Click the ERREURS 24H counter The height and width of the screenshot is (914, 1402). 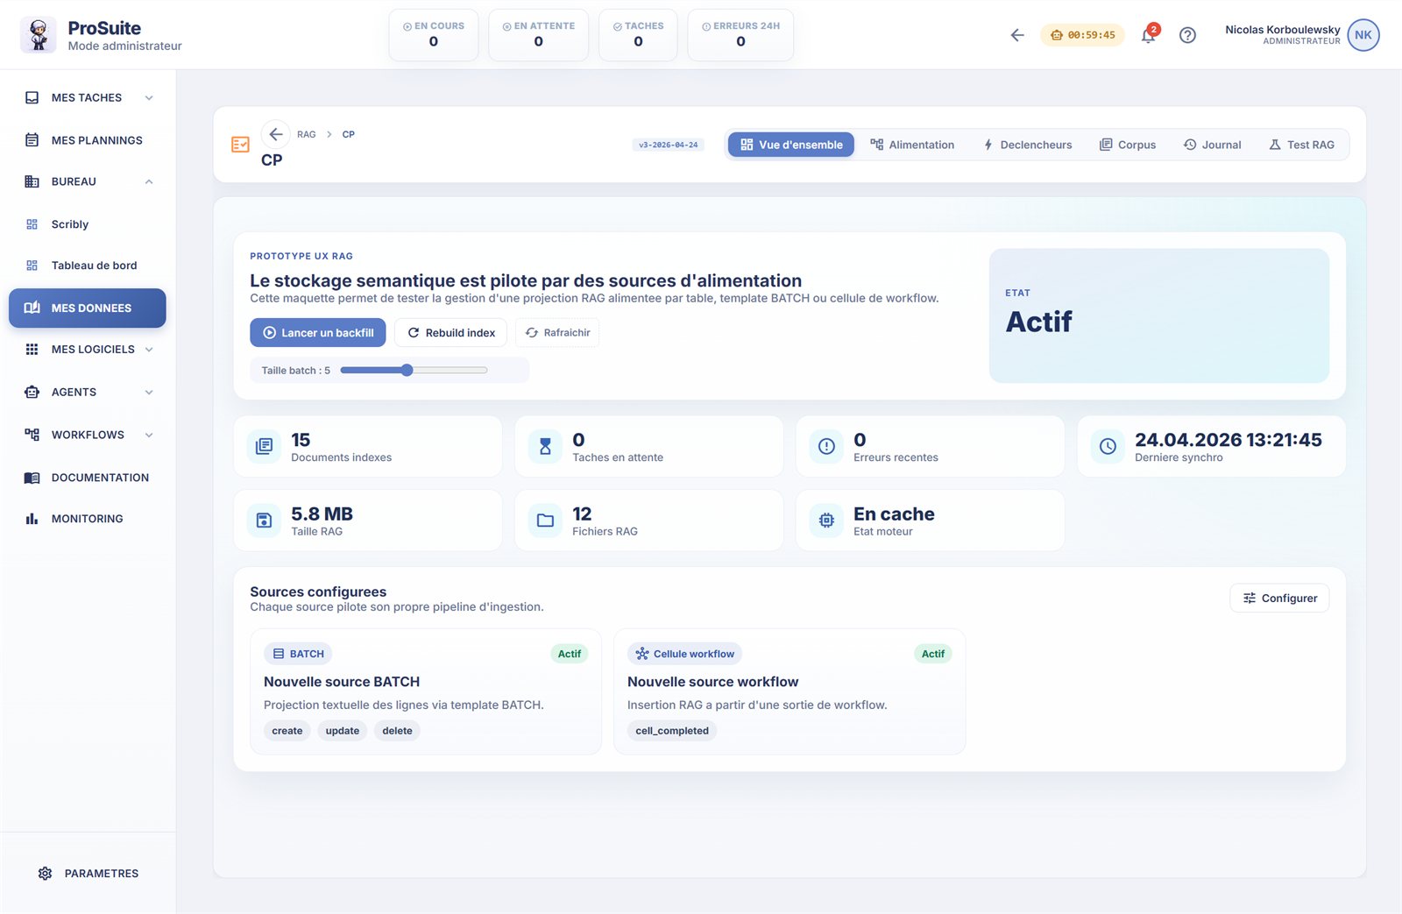pyautogui.click(x=740, y=35)
